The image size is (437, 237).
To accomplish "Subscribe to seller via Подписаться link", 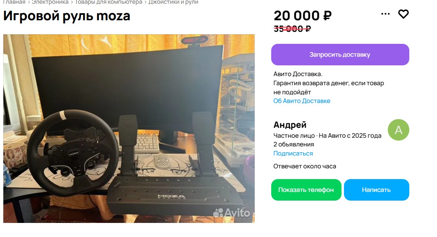I will click(293, 153).
